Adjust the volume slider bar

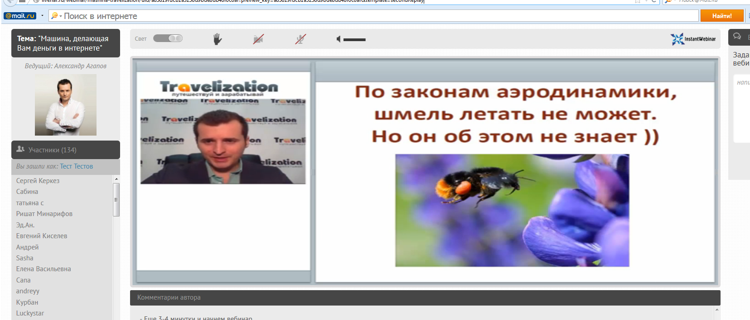(x=354, y=40)
